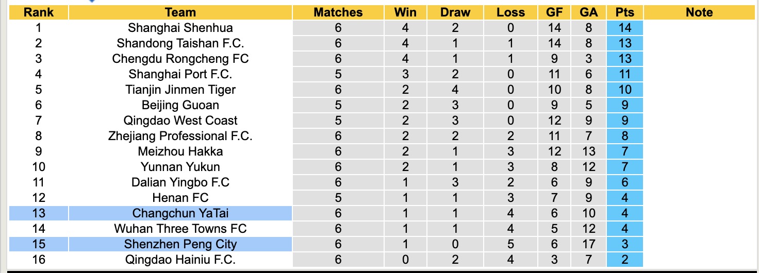Click the Tianjin Jinmen Tiger team name
Image resolution: width=759 pixels, height=273 pixels.
pos(180,90)
